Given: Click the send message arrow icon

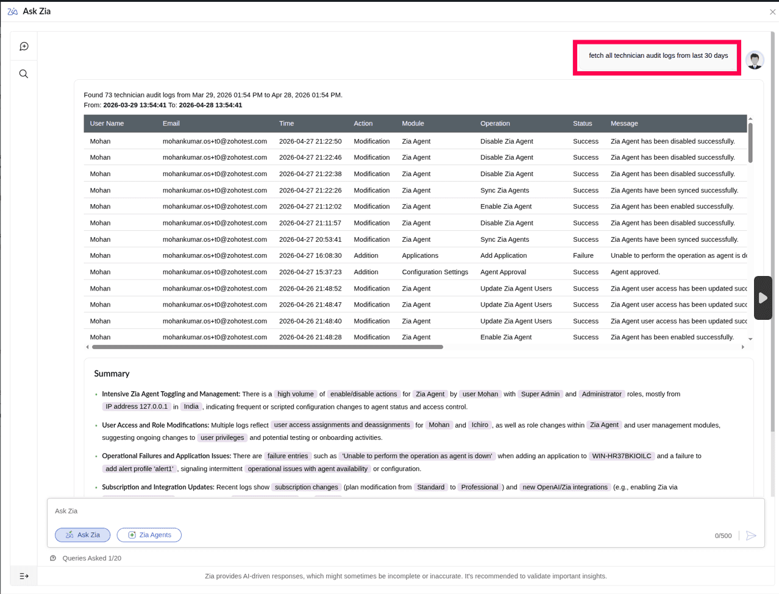Looking at the screenshot, I should point(751,536).
